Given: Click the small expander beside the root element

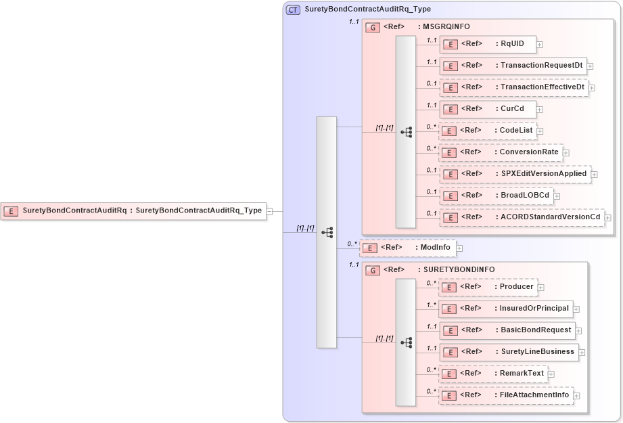Looking at the screenshot, I should (269, 210).
